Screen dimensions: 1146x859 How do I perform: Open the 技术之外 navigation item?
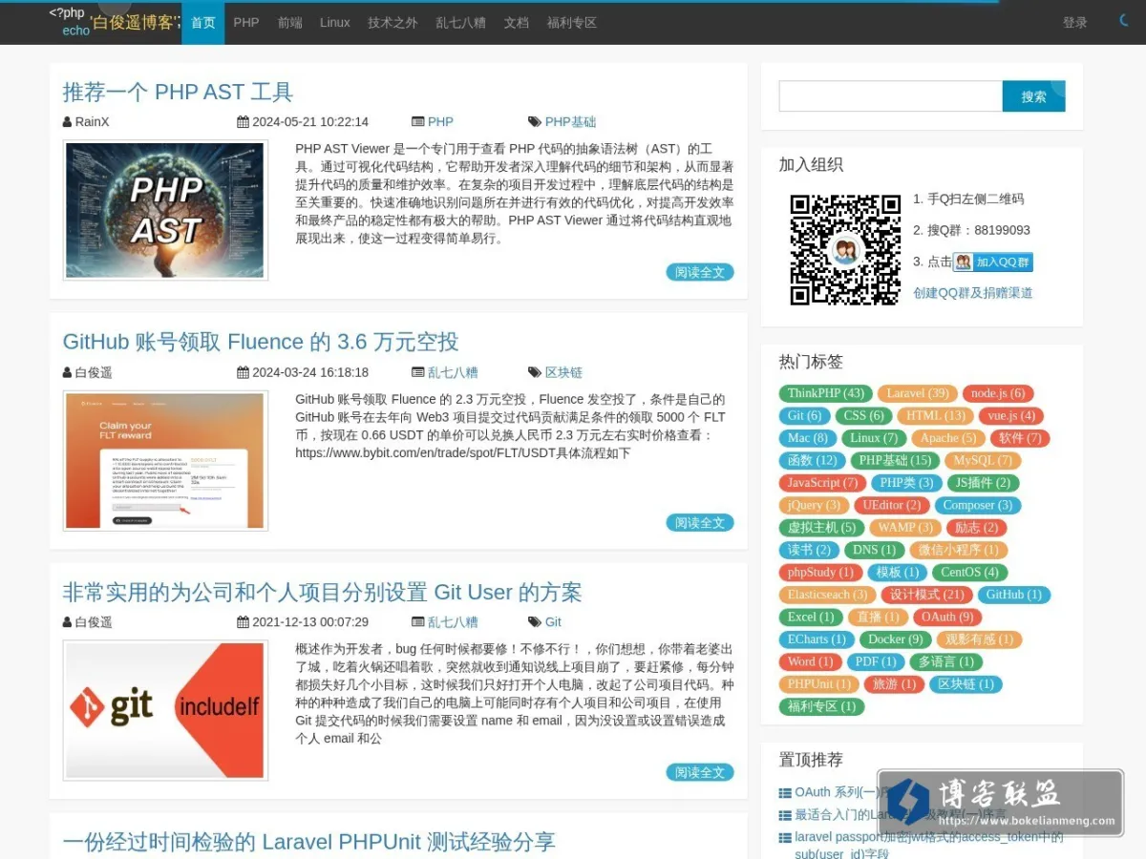click(393, 23)
